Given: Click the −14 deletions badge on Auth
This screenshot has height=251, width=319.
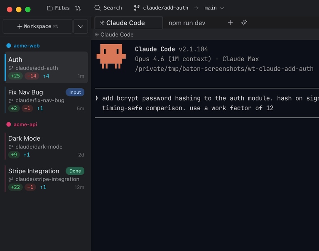Looking at the screenshot, I should tap(32, 76).
